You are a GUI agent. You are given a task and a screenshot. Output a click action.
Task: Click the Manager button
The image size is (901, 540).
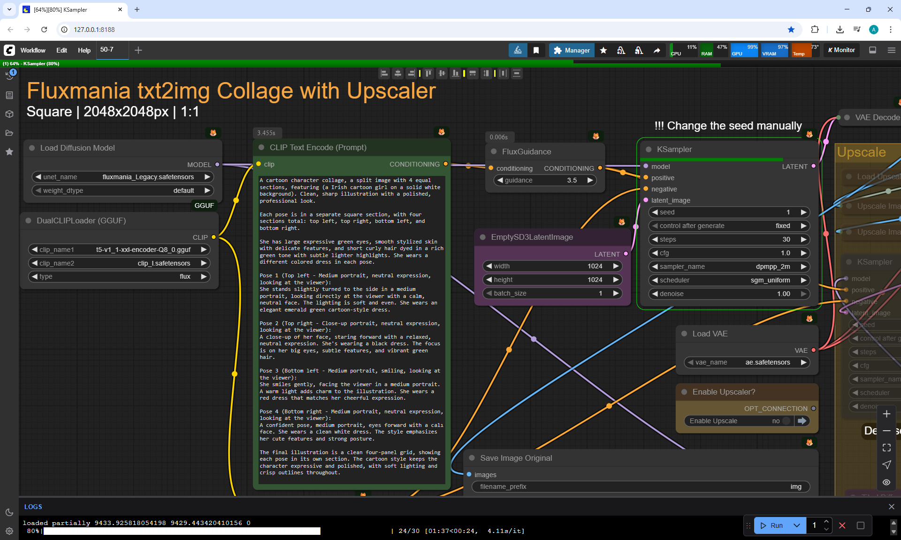click(x=572, y=50)
